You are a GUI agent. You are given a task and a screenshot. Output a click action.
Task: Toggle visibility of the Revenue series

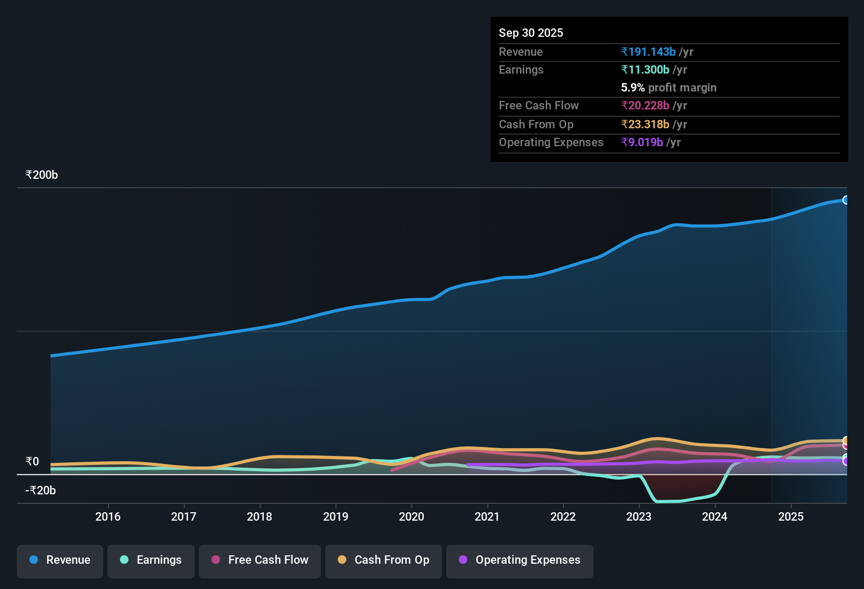59,560
